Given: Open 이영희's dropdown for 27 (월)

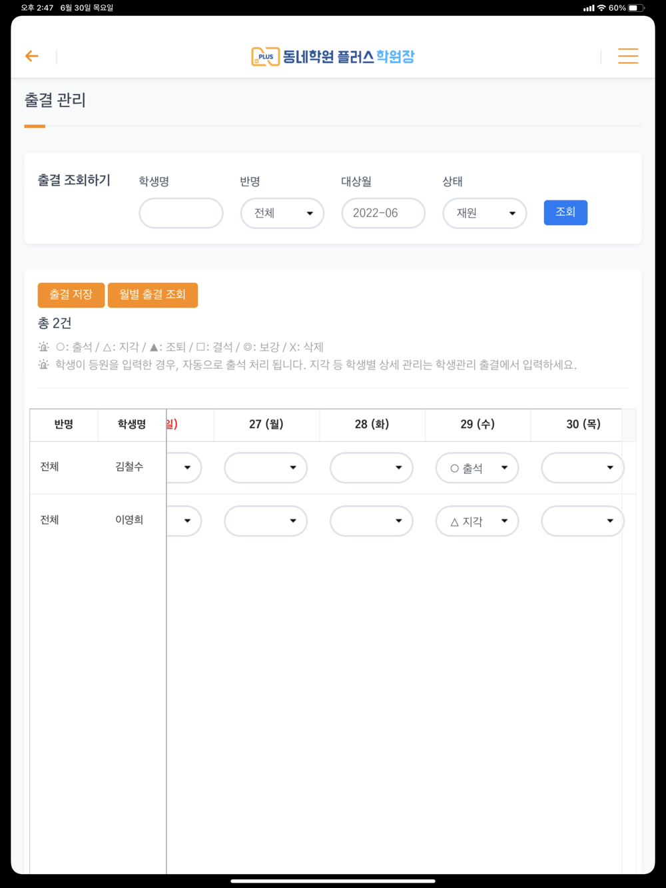Looking at the screenshot, I should 266,521.
